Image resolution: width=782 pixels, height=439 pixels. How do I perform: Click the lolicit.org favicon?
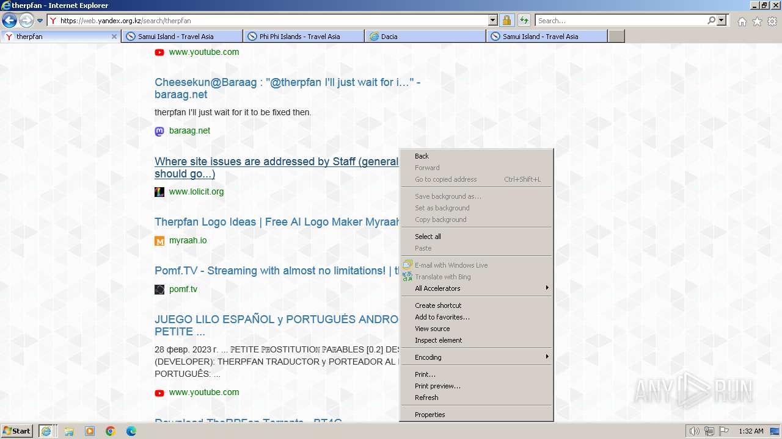[159, 192]
